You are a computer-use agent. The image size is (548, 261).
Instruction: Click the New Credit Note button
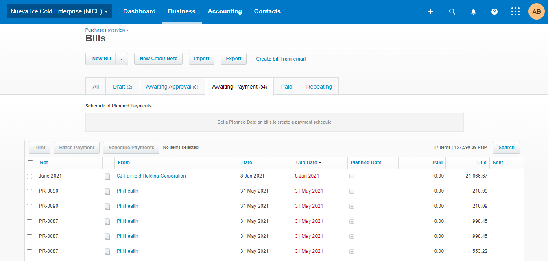158,59
